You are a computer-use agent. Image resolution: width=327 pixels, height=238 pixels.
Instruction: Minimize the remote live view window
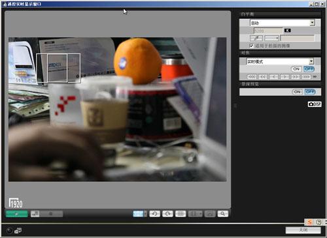pos(311,4)
